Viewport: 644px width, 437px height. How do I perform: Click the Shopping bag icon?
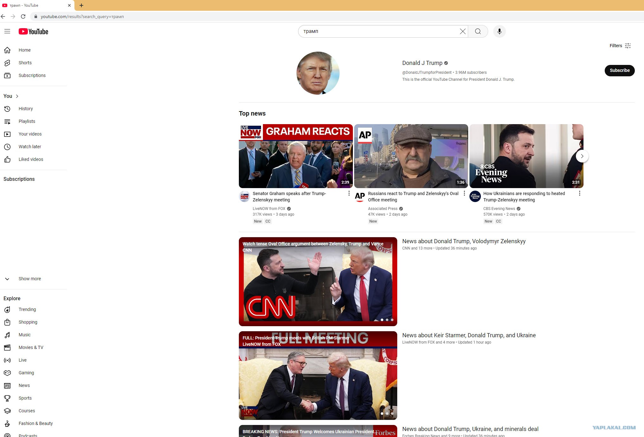[7, 322]
